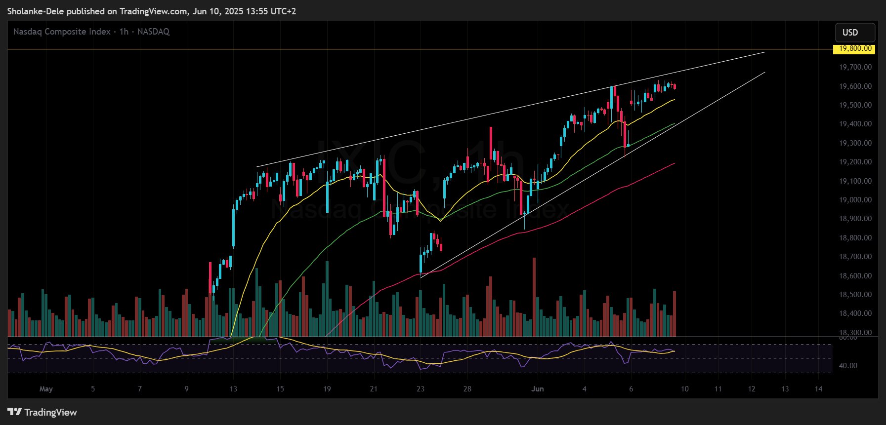Click the 18,700.00 price axis label
The width and height of the screenshot is (886, 425).
pos(855,257)
